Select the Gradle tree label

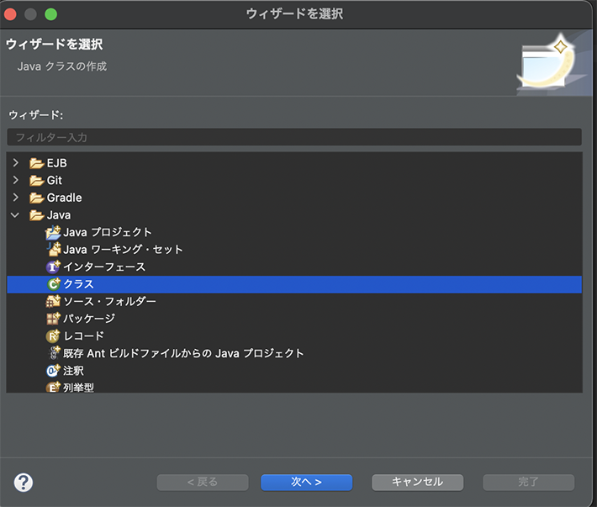64,198
